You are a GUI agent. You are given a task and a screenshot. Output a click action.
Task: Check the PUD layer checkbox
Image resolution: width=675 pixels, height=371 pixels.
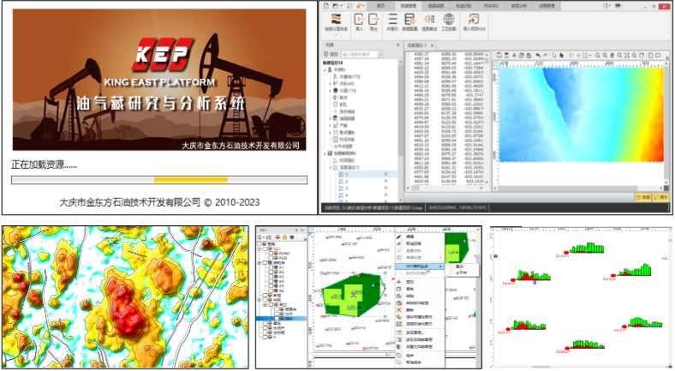tap(271, 258)
